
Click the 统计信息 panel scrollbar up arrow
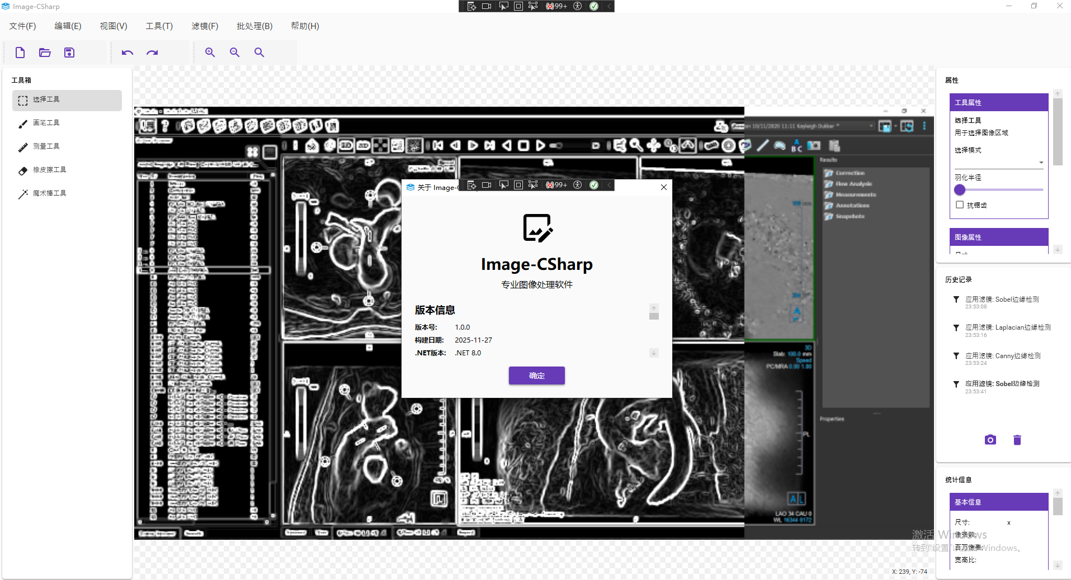(x=1058, y=493)
